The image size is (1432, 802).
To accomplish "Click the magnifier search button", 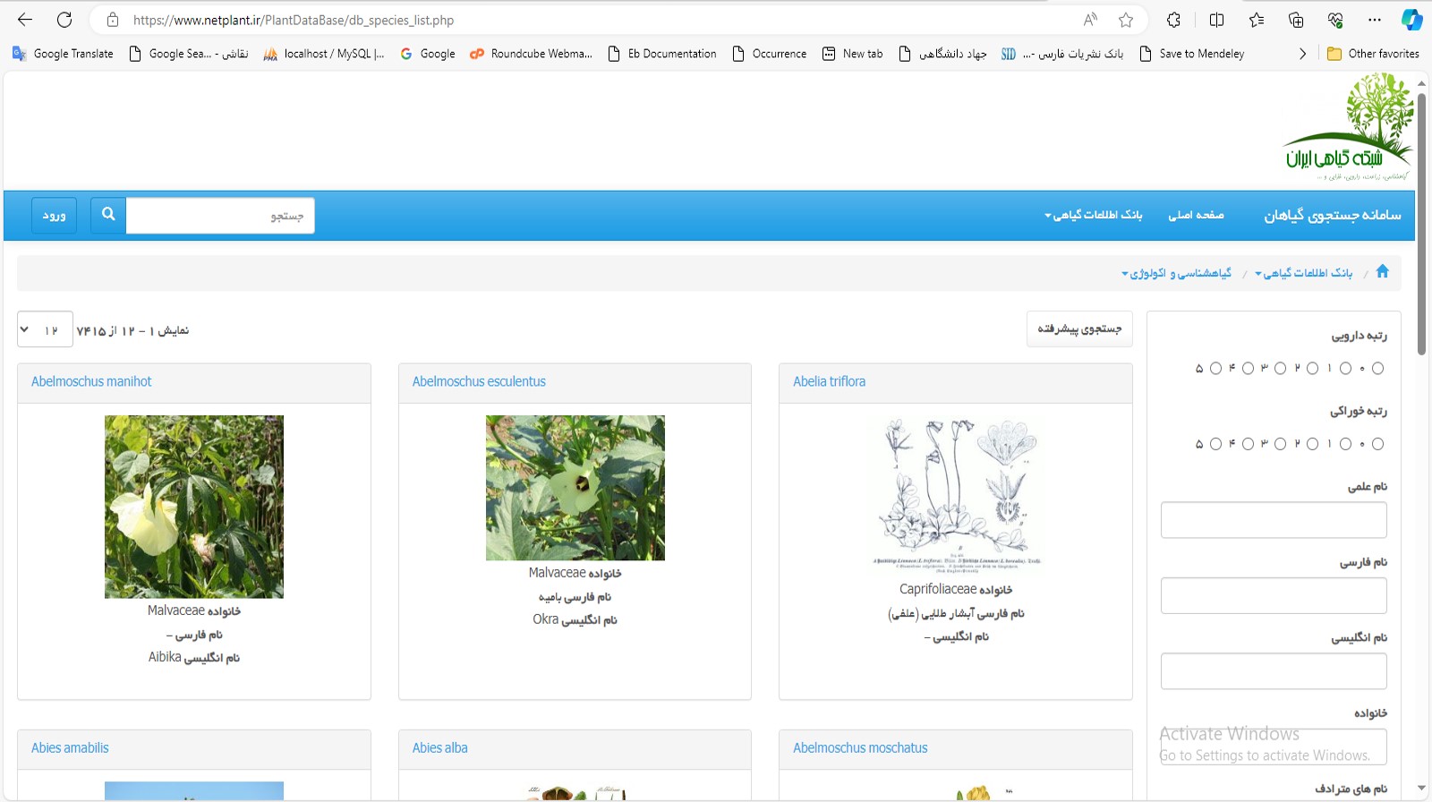I will pyautogui.click(x=108, y=215).
